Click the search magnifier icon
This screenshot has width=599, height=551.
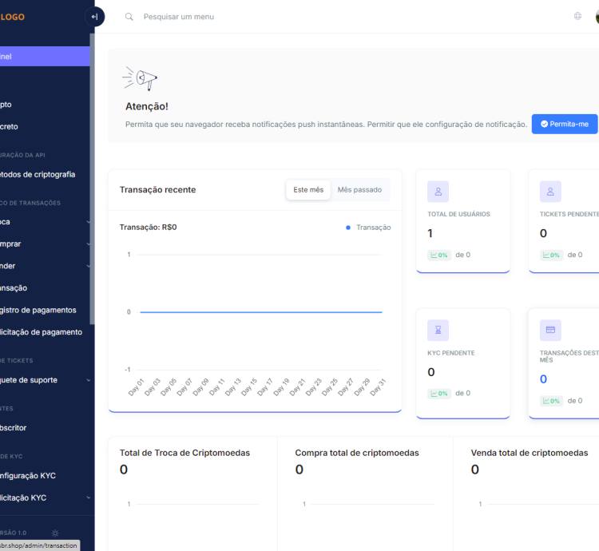(x=129, y=17)
